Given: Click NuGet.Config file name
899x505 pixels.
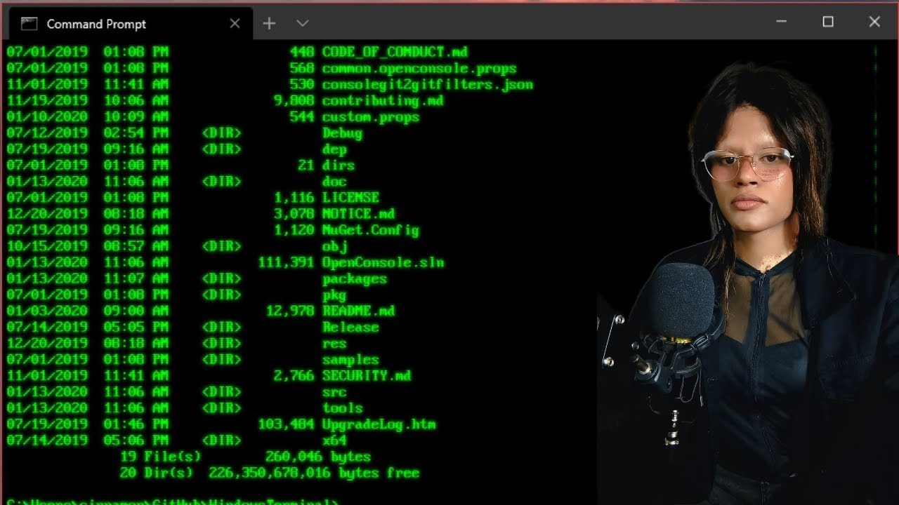Looking at the screenshot, I should click(370, 230).
